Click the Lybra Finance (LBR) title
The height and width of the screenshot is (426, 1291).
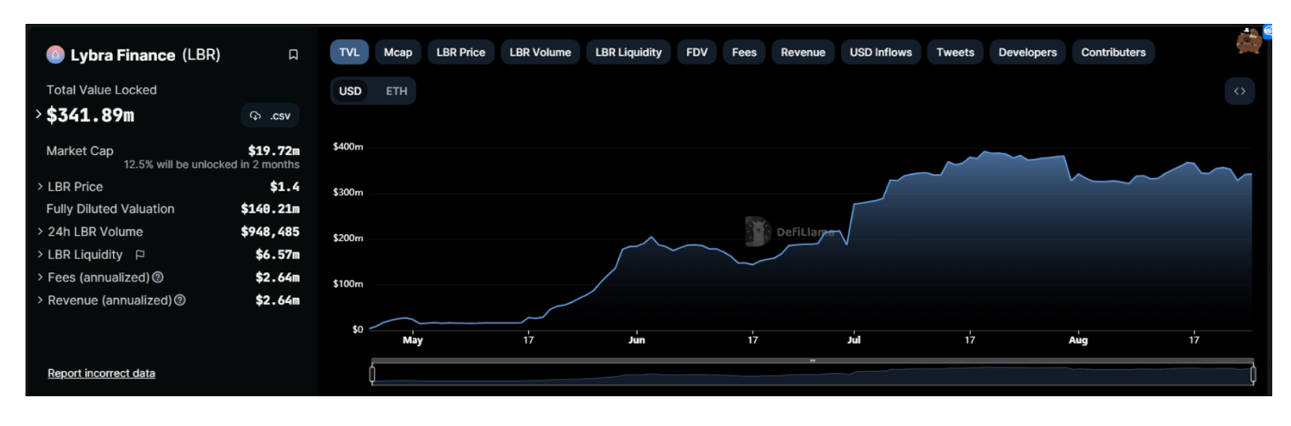[145, 55]
